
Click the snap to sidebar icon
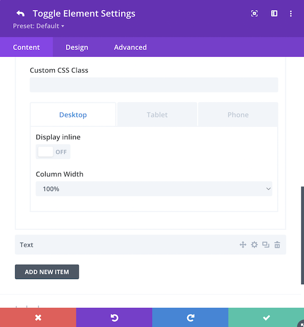(274, 14)
